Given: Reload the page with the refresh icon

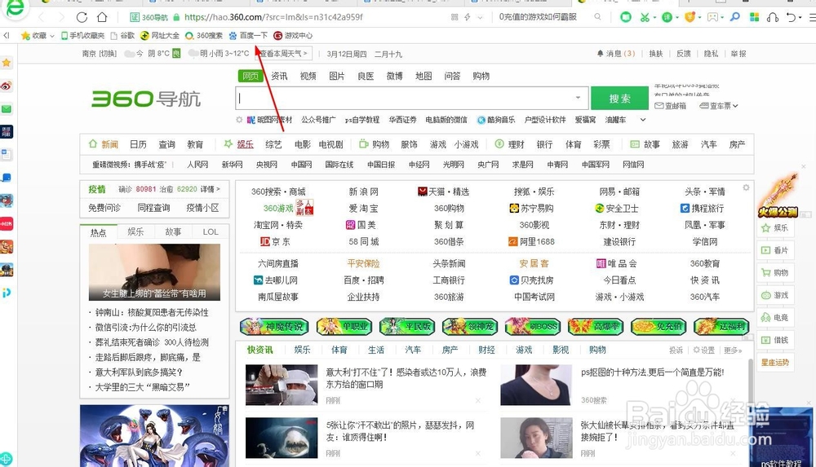Looking at the screenshot, I should [x=82, y=17].
